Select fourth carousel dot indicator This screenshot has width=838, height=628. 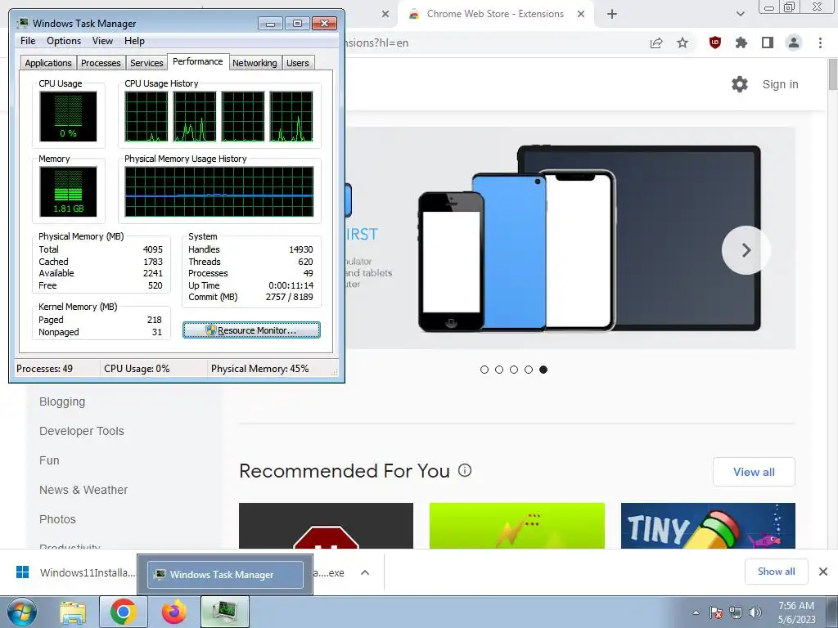tap(529, 370)
